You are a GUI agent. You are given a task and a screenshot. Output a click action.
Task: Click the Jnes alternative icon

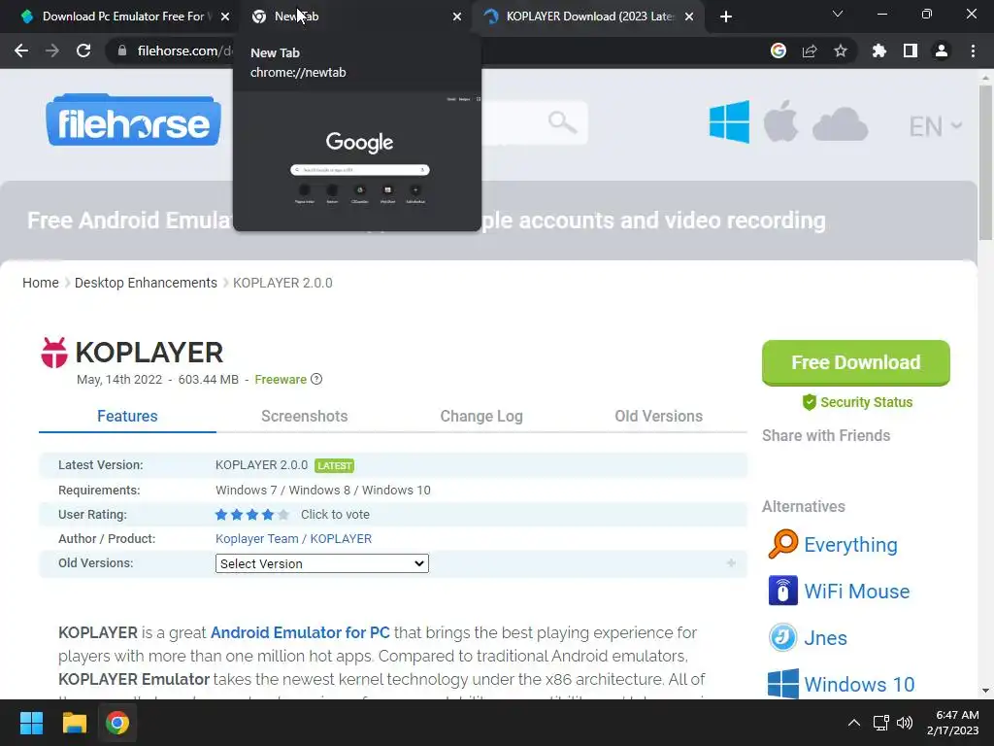click(783, 637)
